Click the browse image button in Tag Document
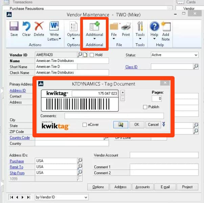The image size is (204, 203). point(120,125)
